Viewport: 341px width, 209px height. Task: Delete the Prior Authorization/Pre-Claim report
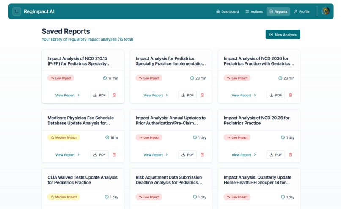point(202,154)
